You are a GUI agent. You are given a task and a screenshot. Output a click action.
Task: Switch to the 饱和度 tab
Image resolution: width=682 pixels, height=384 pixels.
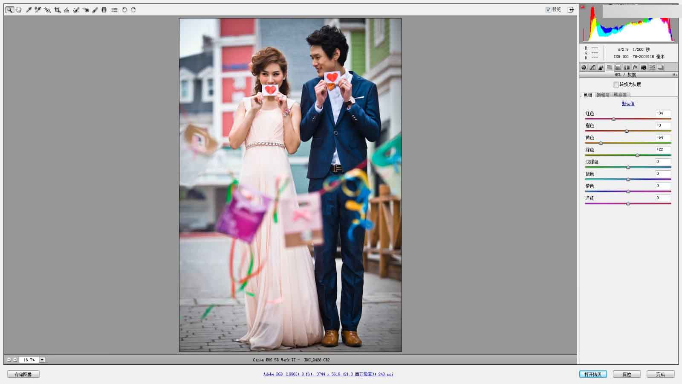[603, 95]
